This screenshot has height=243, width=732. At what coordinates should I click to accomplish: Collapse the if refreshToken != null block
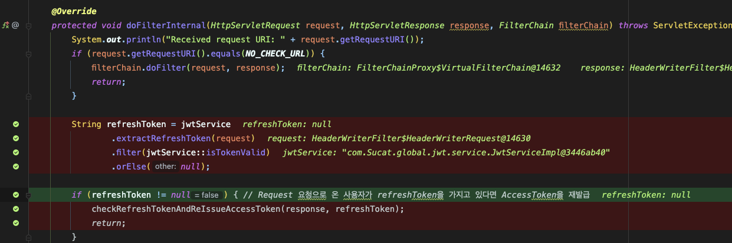28,195
